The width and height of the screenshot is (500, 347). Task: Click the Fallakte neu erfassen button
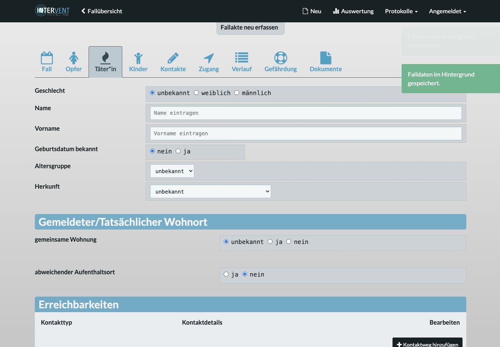250,28
